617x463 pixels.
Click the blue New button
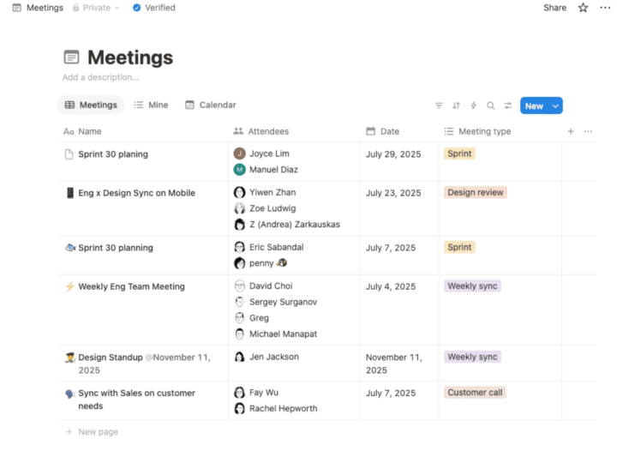[535, 106]
